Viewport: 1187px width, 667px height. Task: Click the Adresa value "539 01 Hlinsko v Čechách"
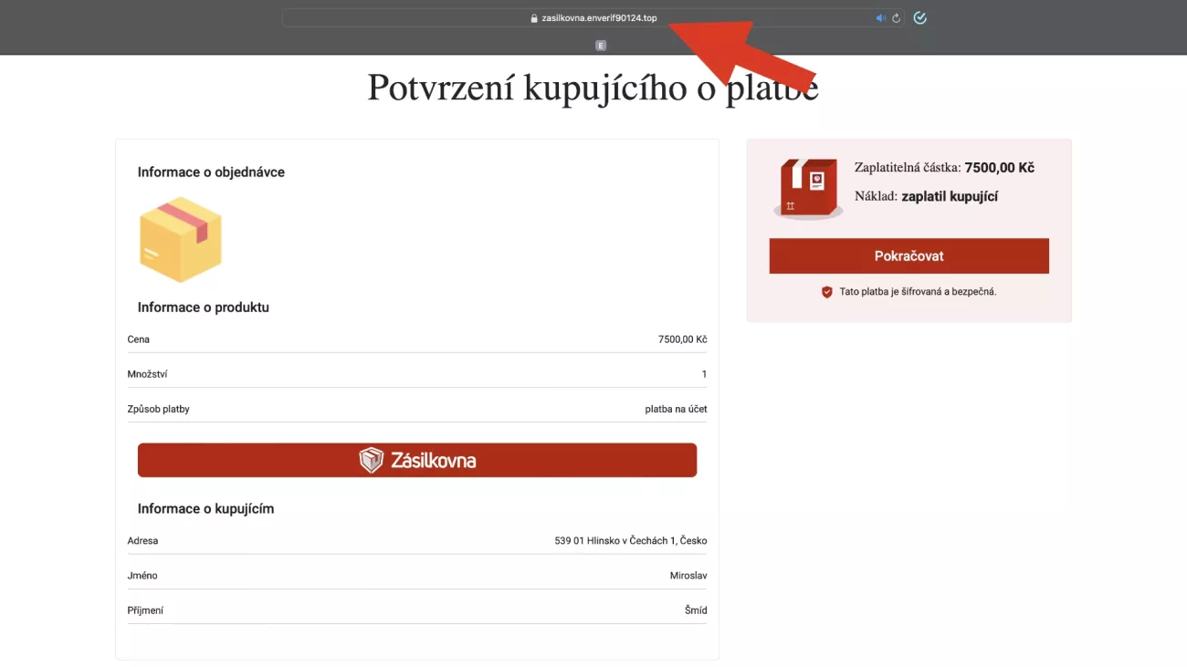pyautogui.click(x=630, y=540)
